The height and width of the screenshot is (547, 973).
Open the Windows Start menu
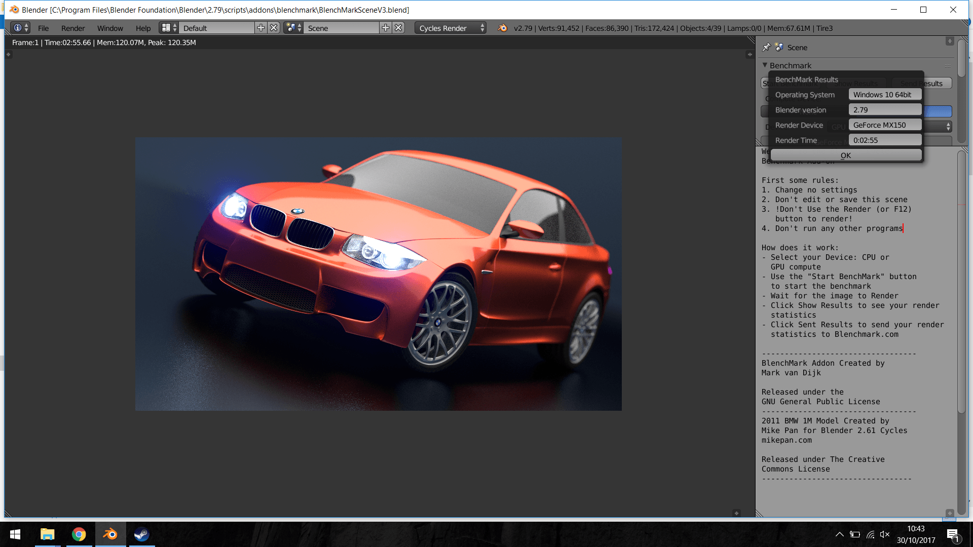click(x=15, y=534)
